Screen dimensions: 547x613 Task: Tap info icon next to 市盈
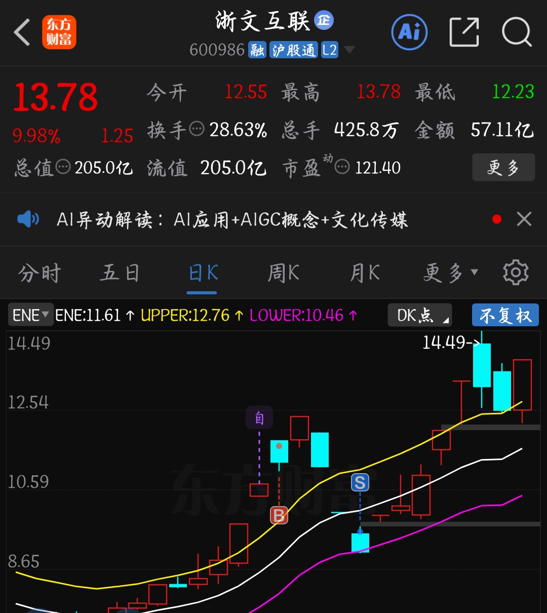[x=342, y=167]
